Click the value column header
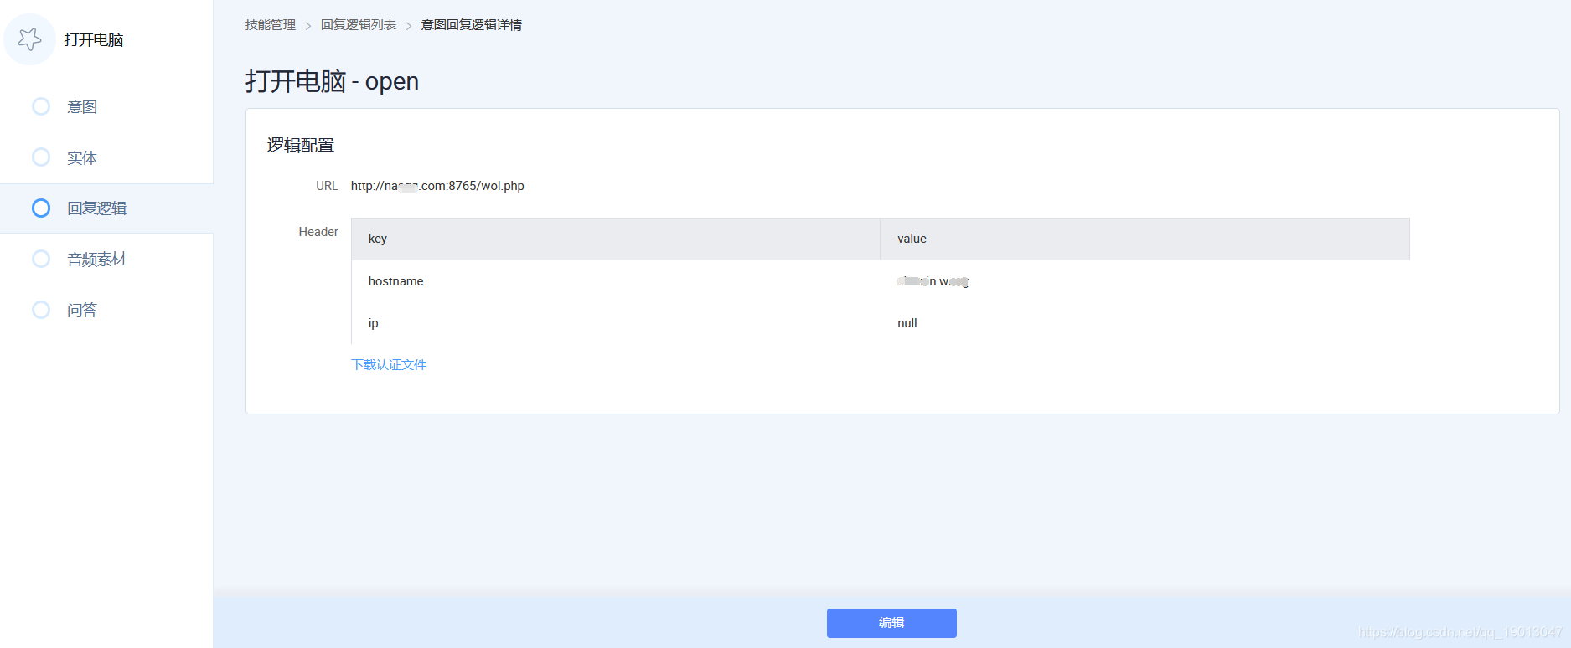This screenshot has height=648, width=1571. (x=912, y=239)
